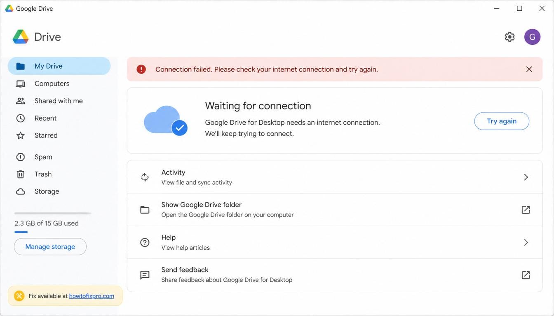The width and height of the screenshot is (554, 316).
Task: Click the Help question mark icon
Action: tap(145, 242)
